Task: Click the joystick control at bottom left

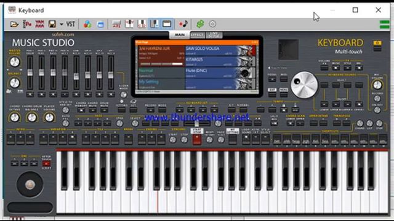Action: pyautogui.click(x=30, y=185)
